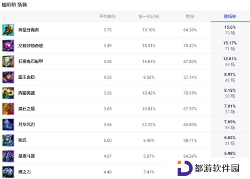Viewport: 250px width, 179px height.
Task: Sort by 第一名比例 column header
Action: tap(149, 16)
